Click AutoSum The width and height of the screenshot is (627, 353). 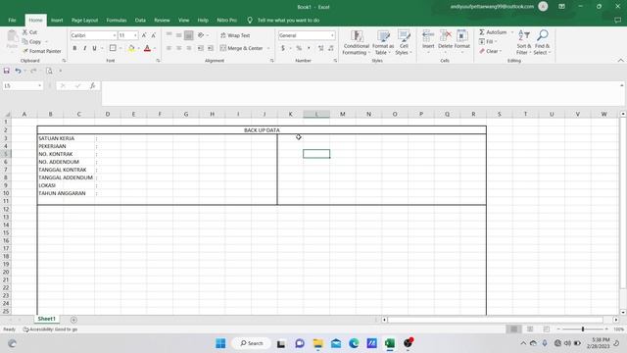pyautogui.click(x=493, y=32)
